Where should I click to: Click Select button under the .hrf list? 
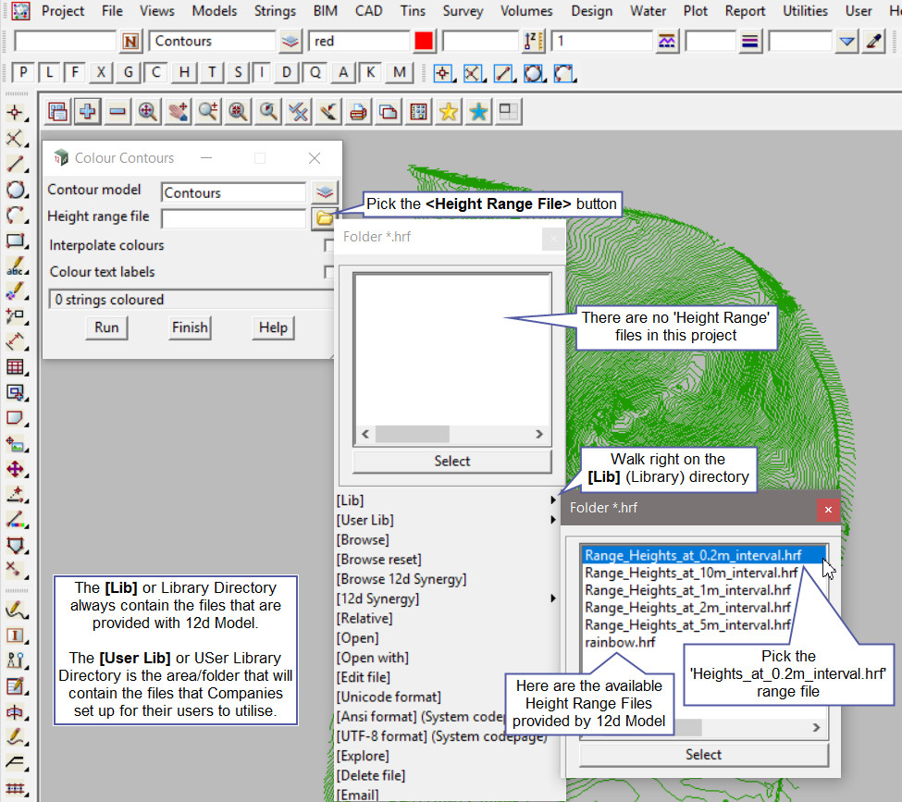click(703, 755)
